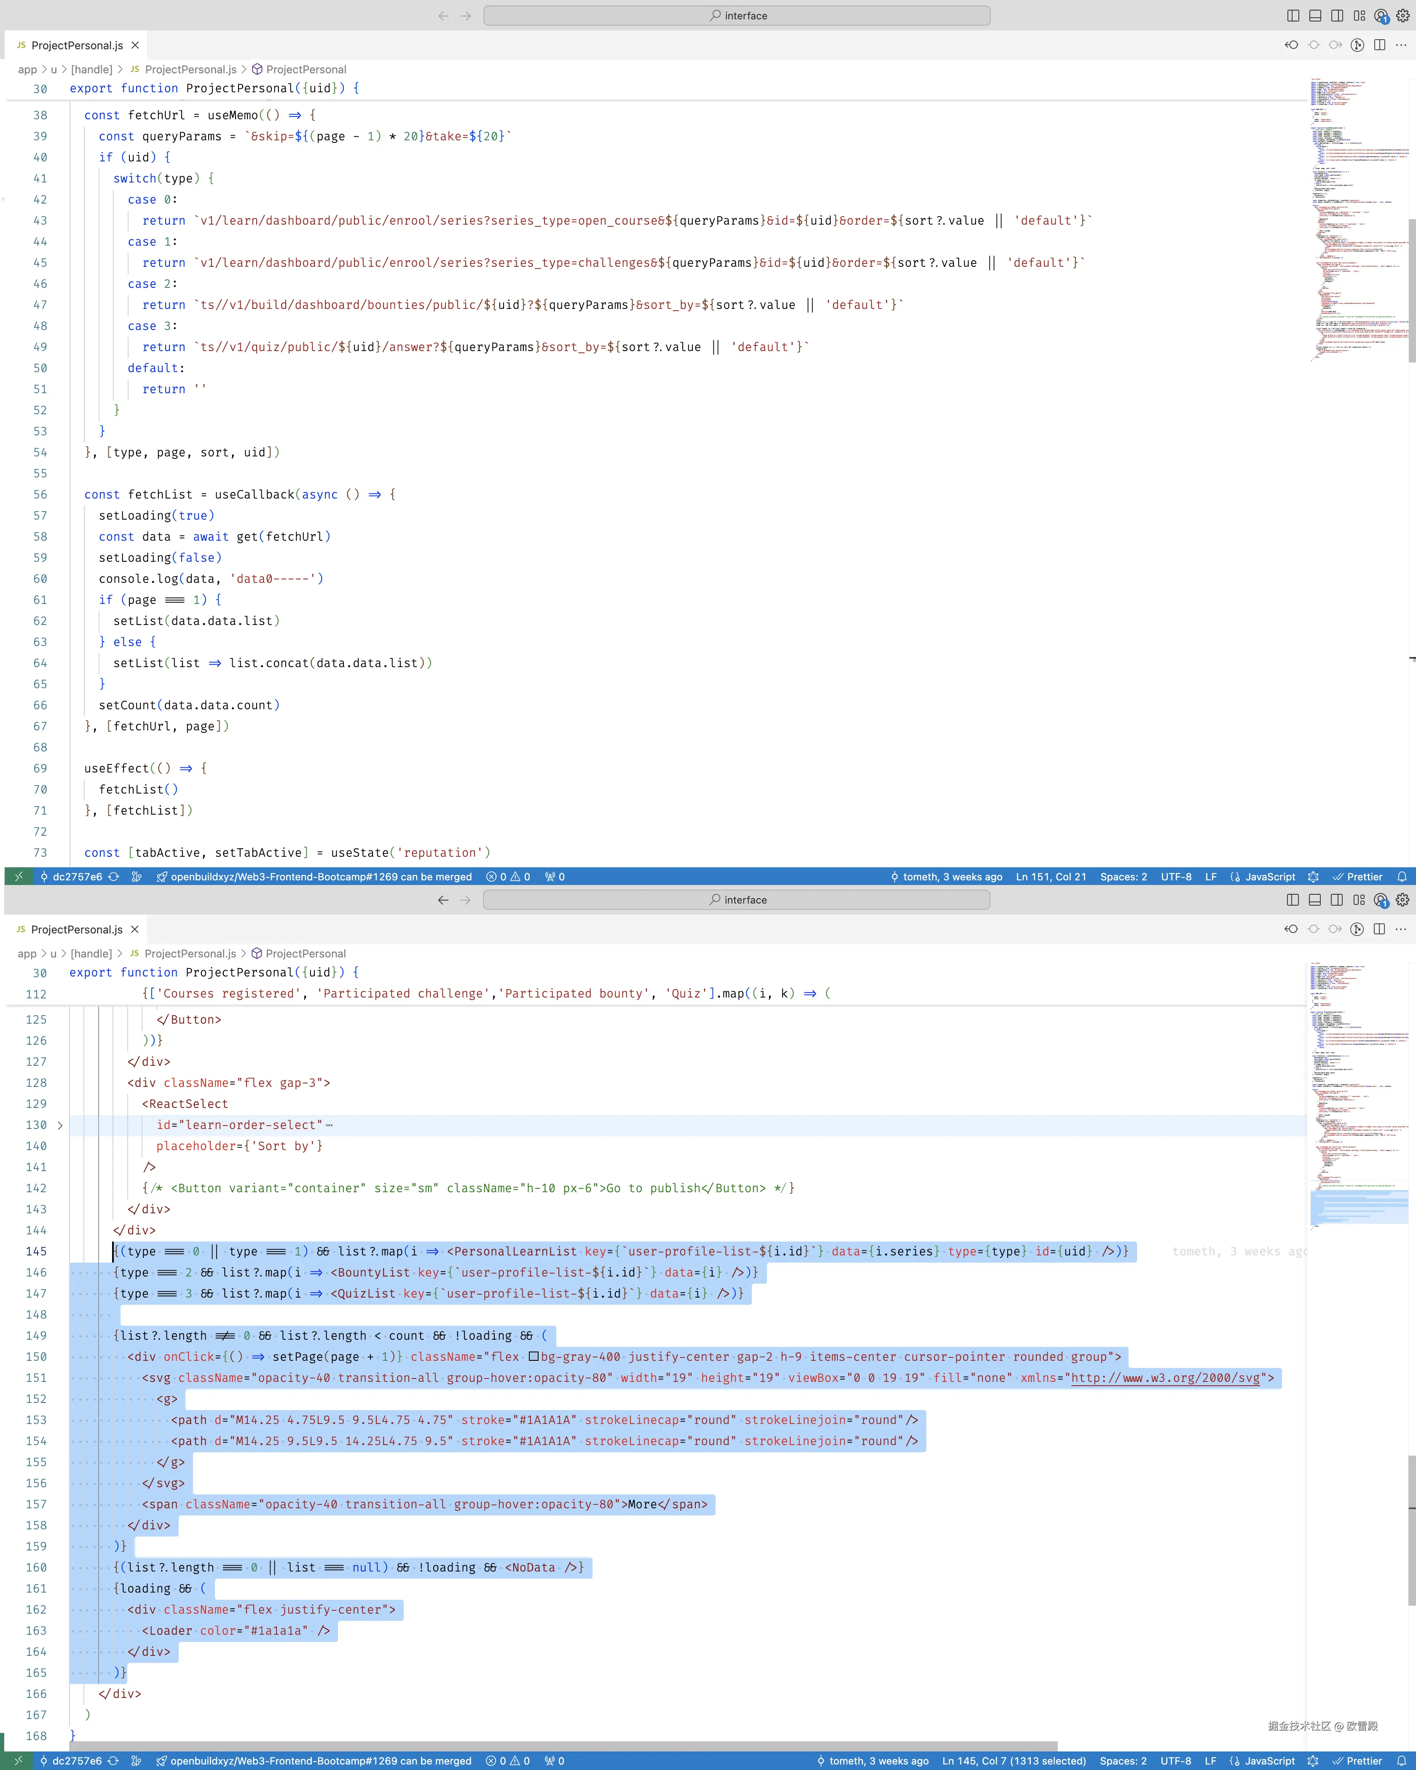Click notifications bell in lower status bar
The image size is (1416, 1770).
pos(1401,1761)
